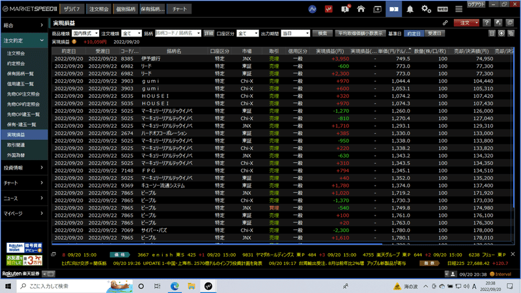Open the red chart icon in top bar

328,9
